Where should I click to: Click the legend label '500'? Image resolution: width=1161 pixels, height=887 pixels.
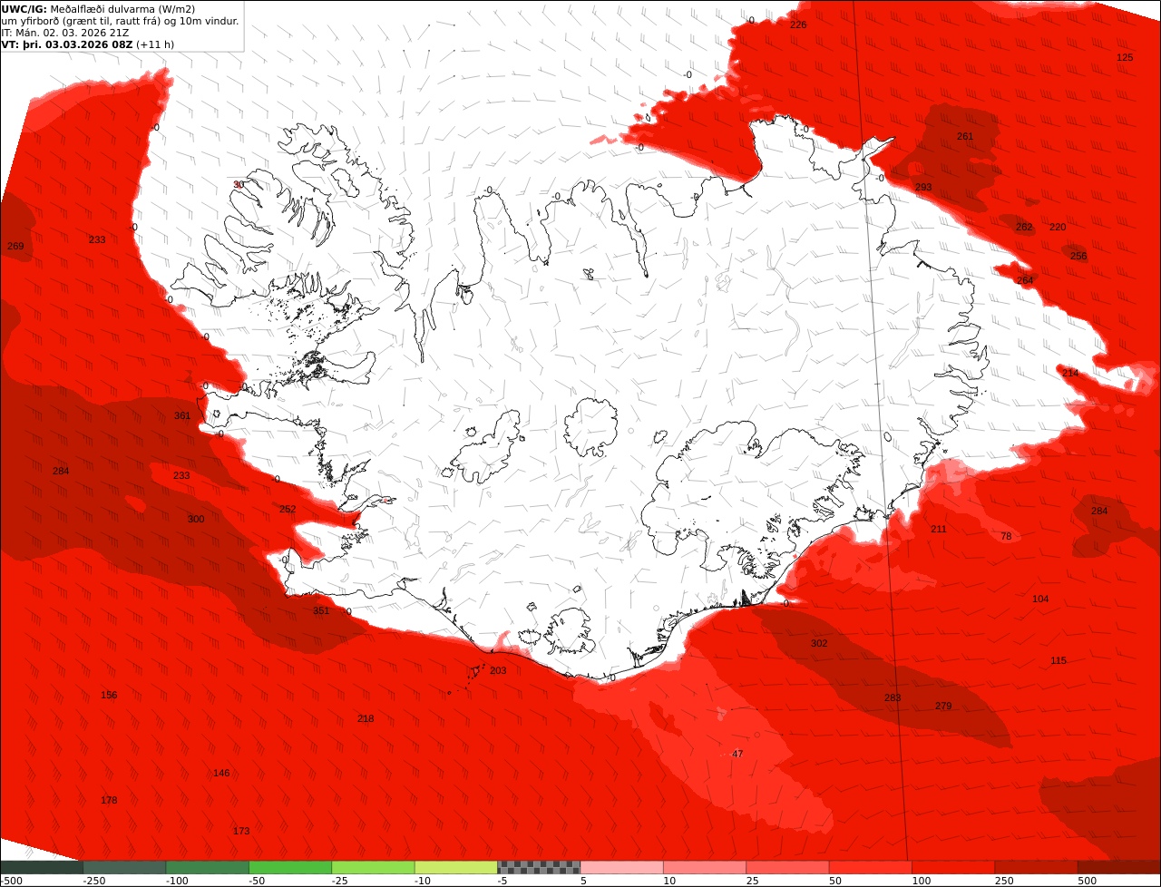point(1088,881)
